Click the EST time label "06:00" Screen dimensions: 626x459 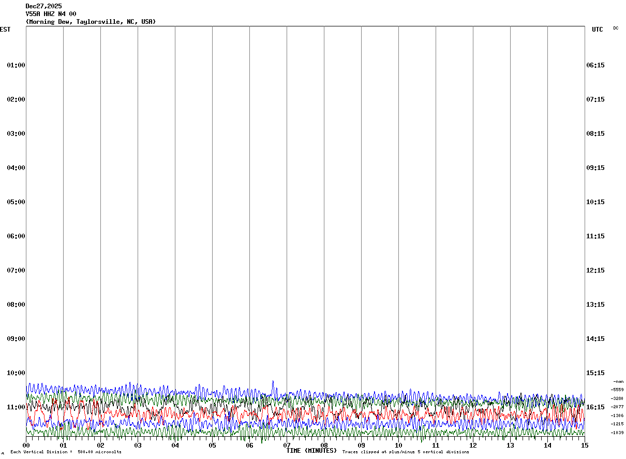[x=16, y=236]
